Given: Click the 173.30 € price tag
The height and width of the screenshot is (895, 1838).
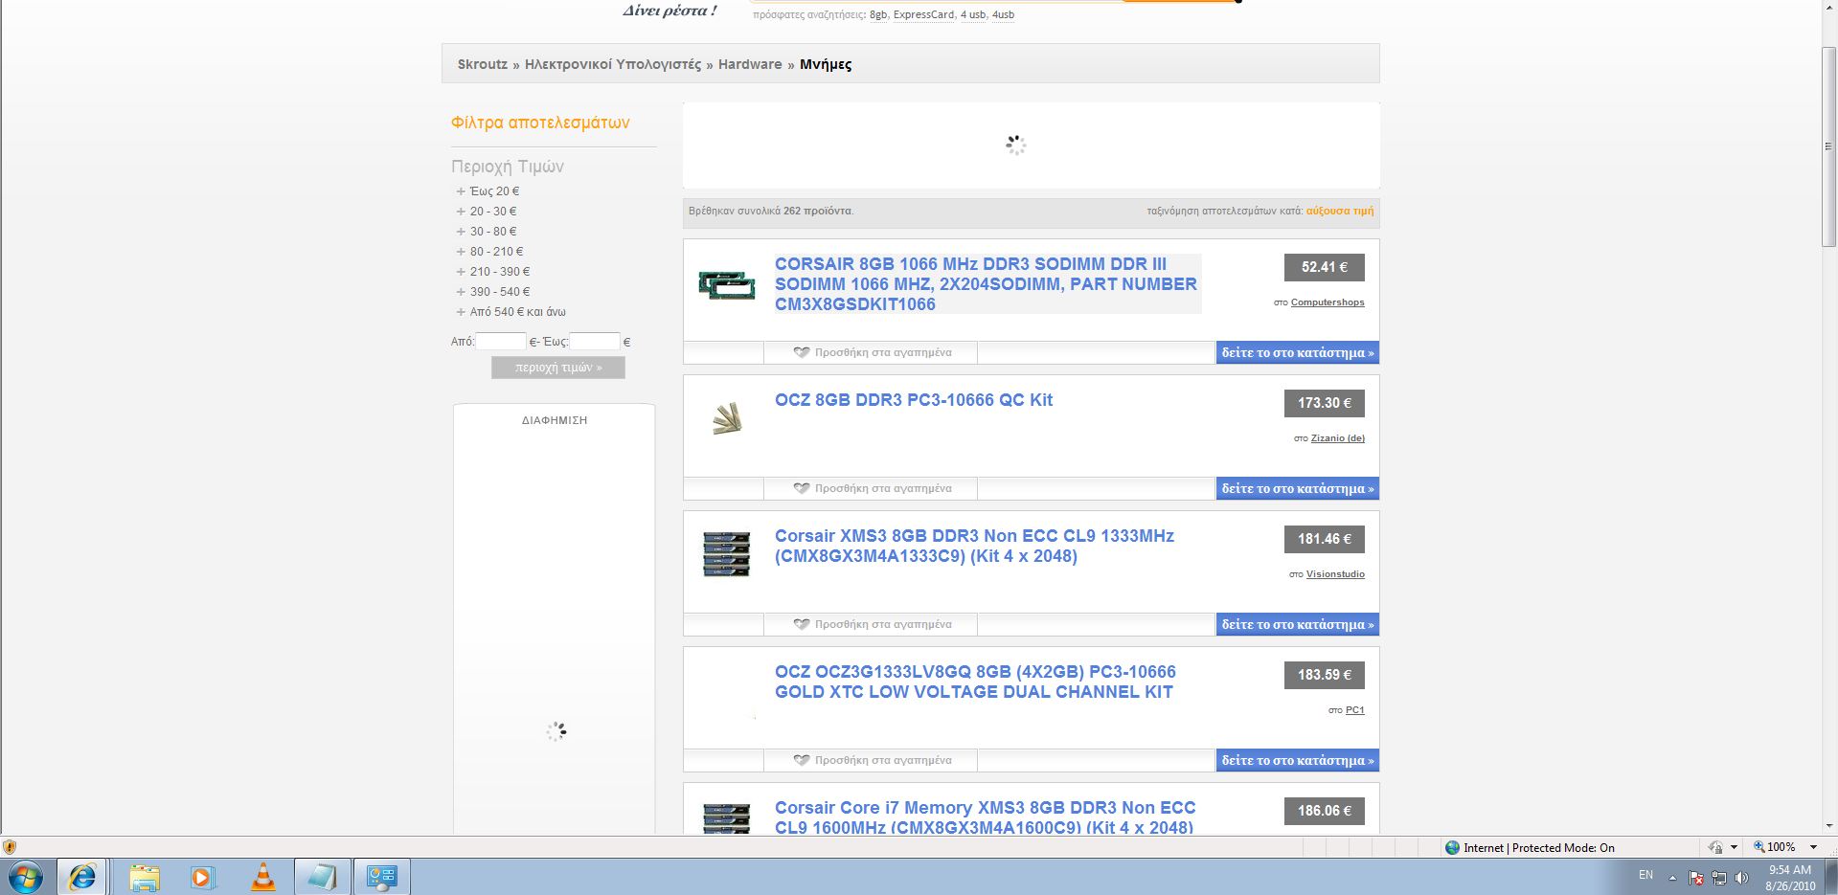Looking at the screenshot, I should (1325, 403).
